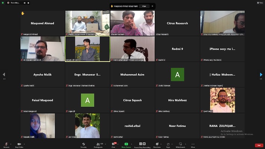Unmute the microphone
The height and width of the screenshot is (149, 265).
pos(6,144)
